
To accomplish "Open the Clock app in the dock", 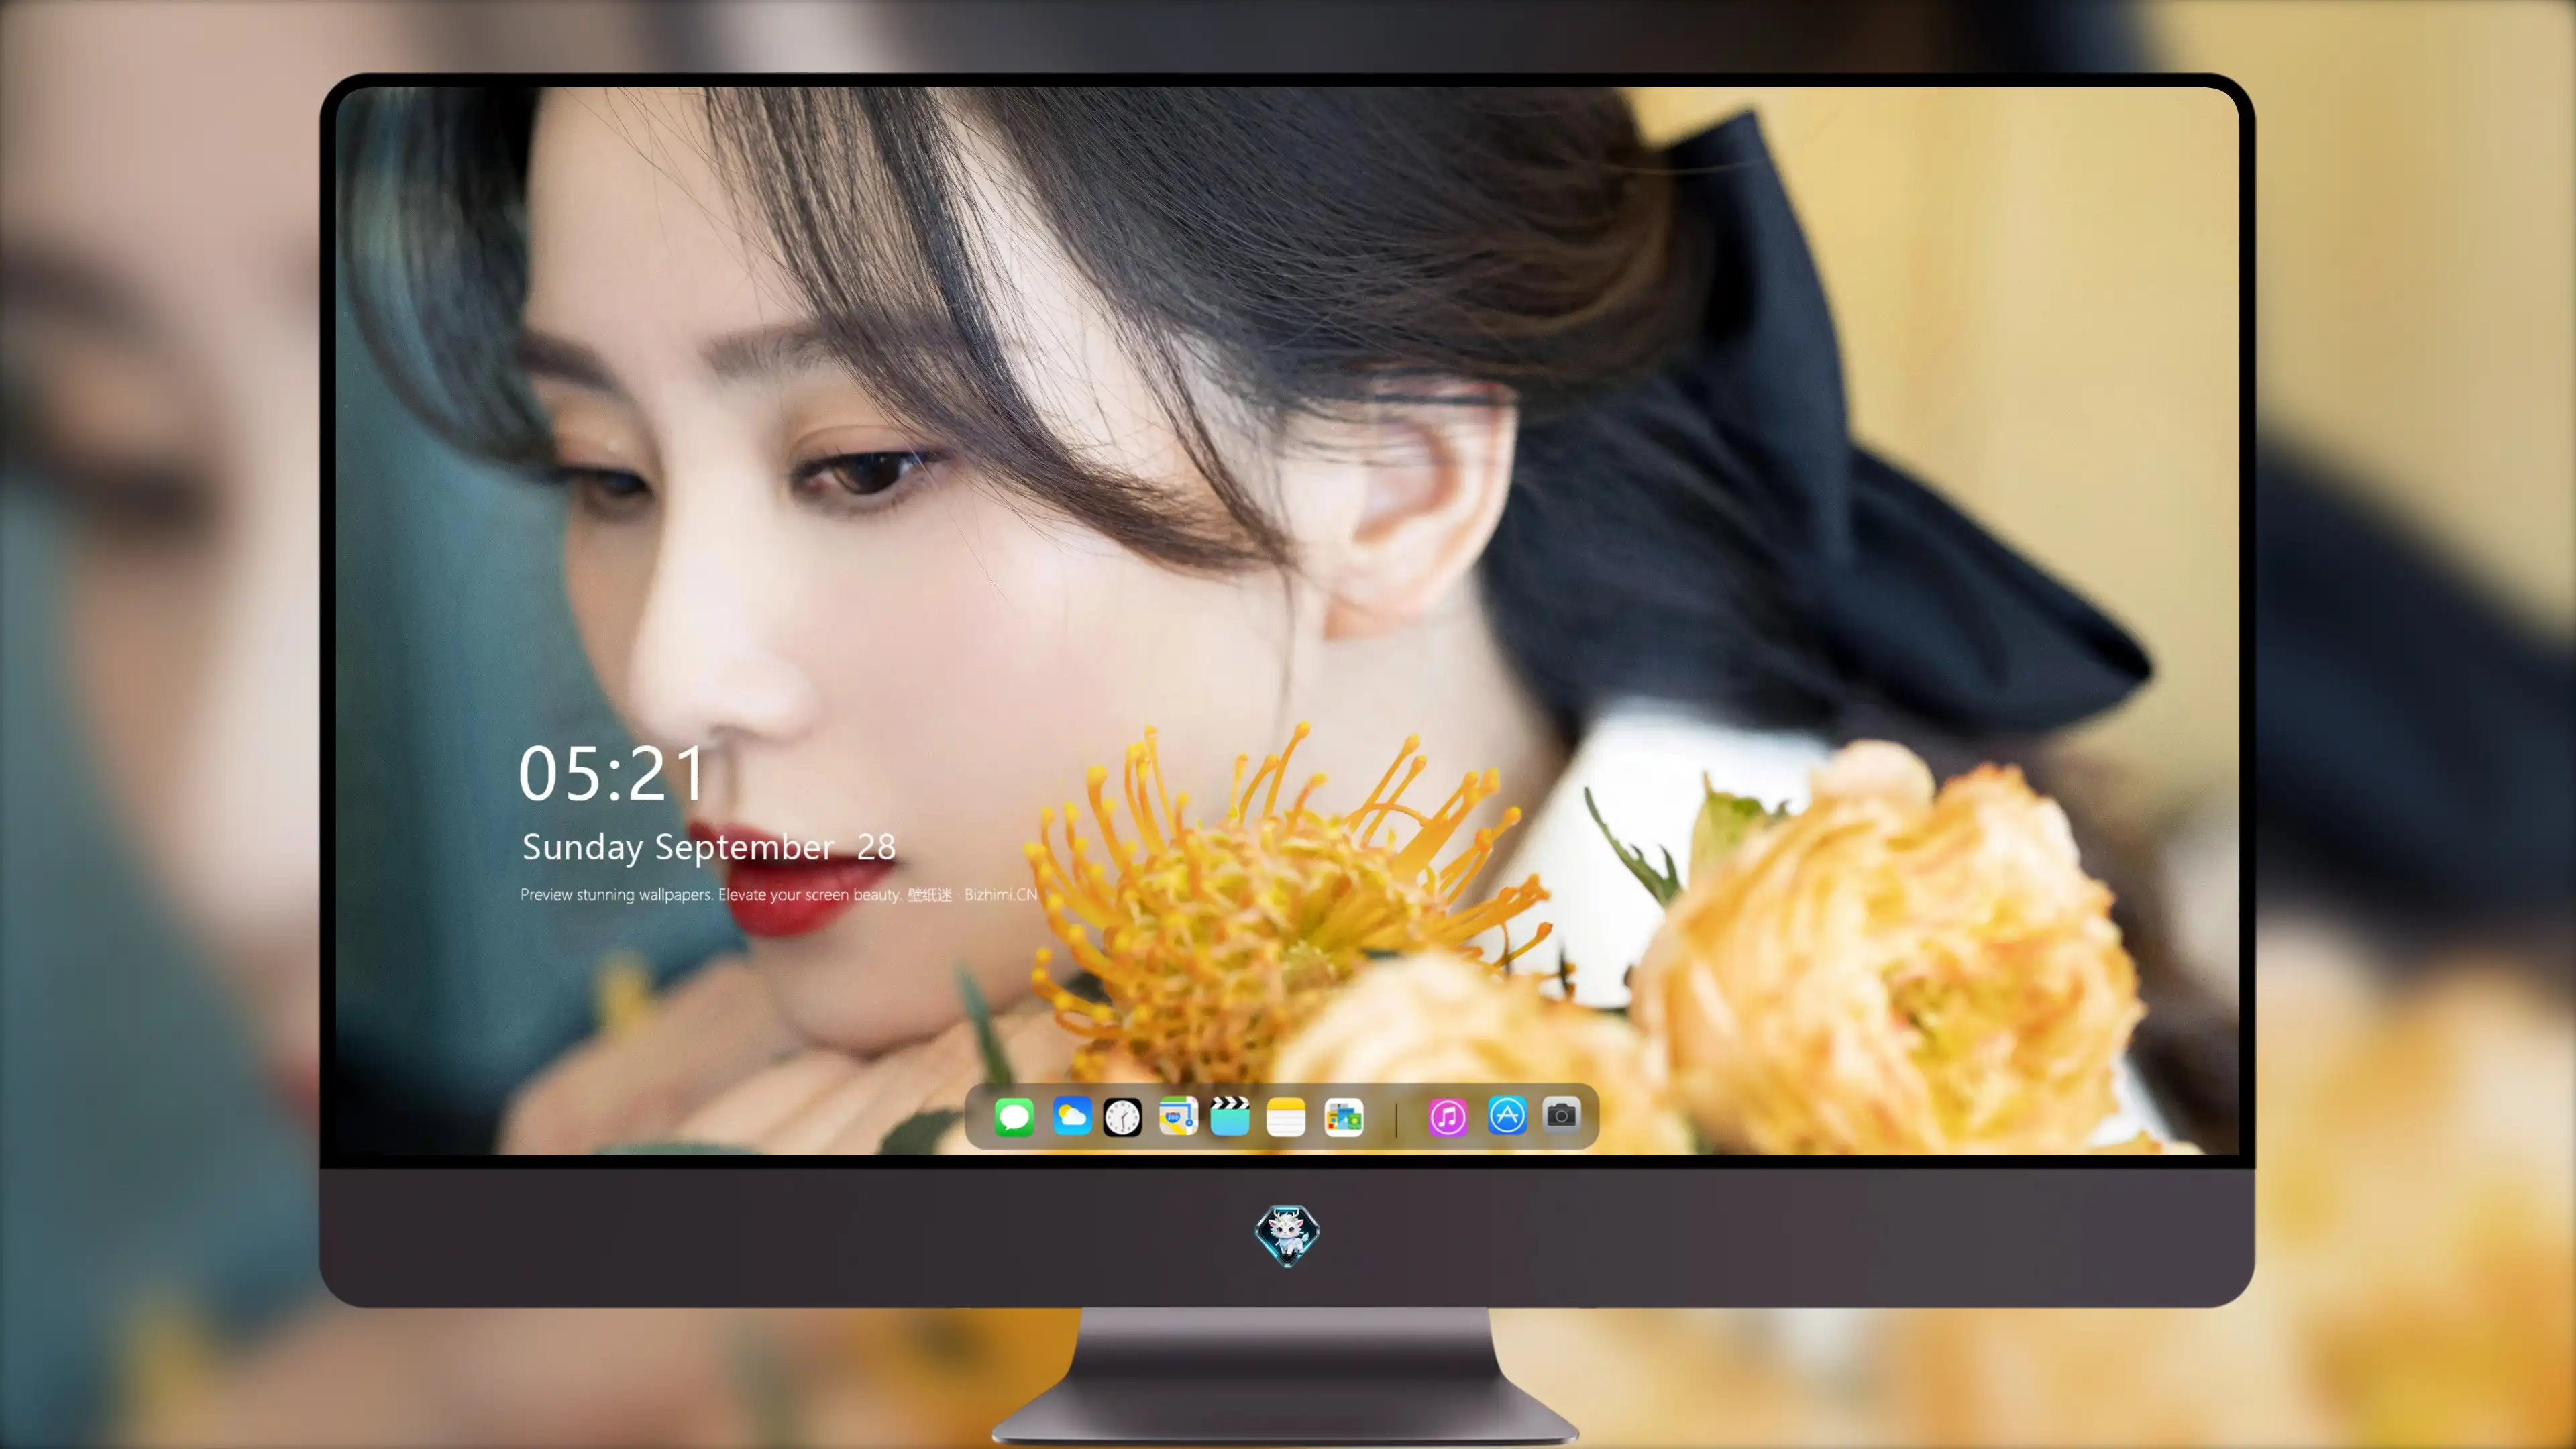I will click(1122, 1117).
